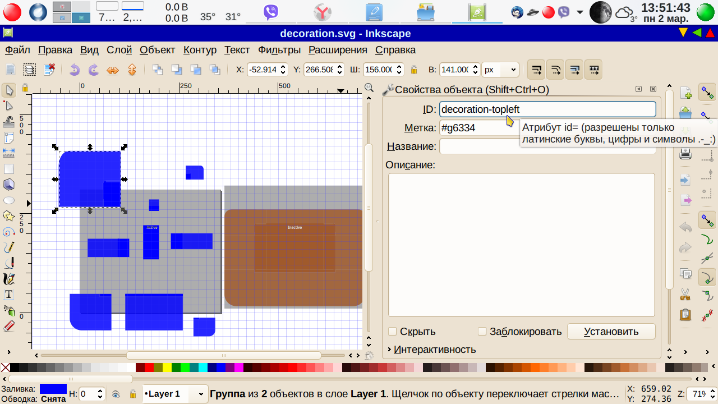Adjust the height В spinner arrows
Screen dimensions: 718x404
click(x=475, y=70)
